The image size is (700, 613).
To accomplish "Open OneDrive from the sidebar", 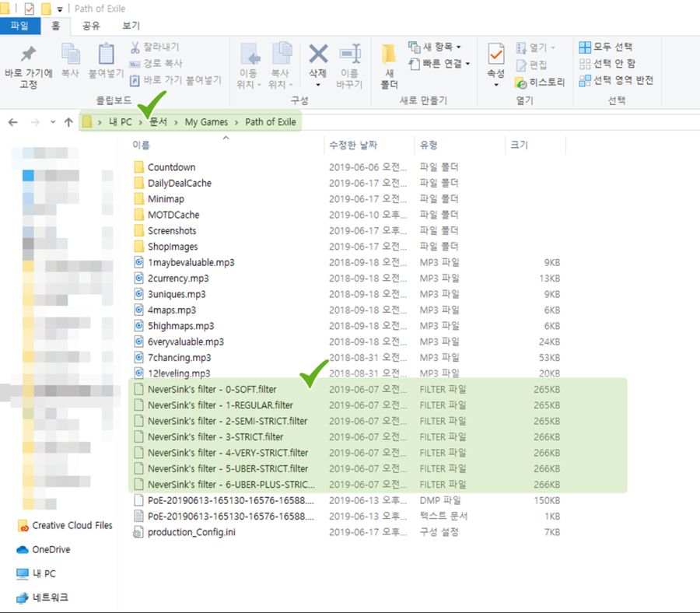I will point(49,549).
